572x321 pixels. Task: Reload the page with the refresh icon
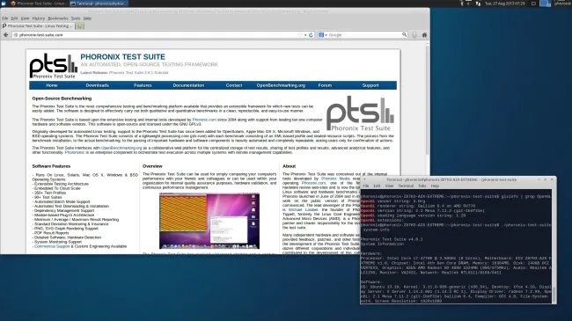click(x=311, y=35)
